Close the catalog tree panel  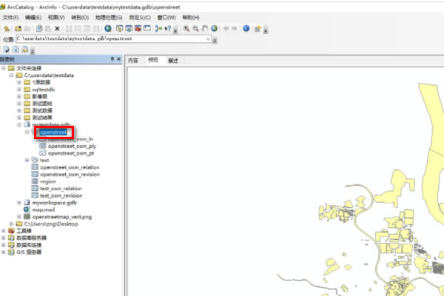118,59
